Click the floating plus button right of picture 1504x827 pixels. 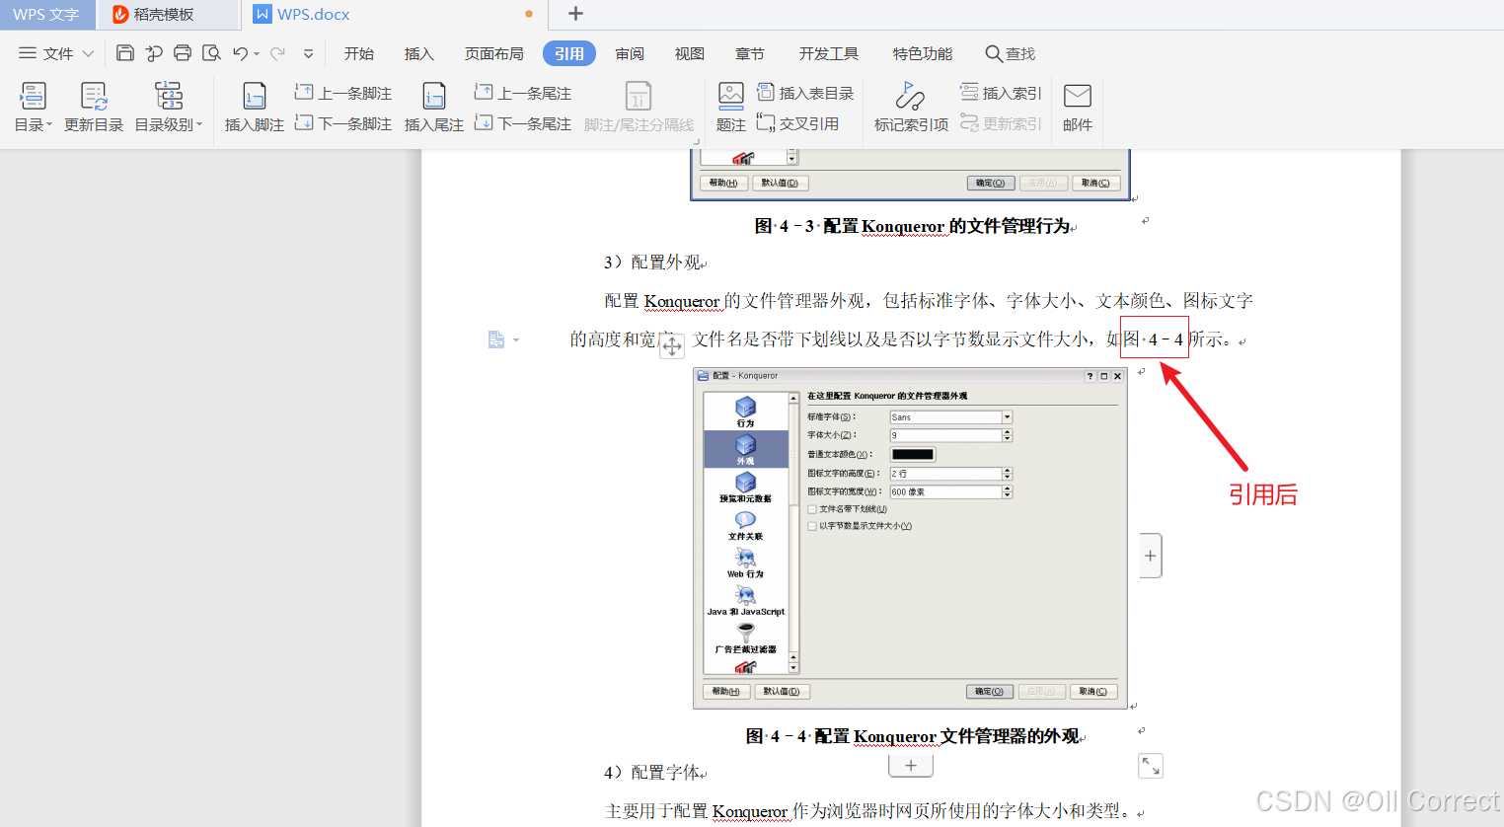pyautogui.click(x=1151, y=556)
